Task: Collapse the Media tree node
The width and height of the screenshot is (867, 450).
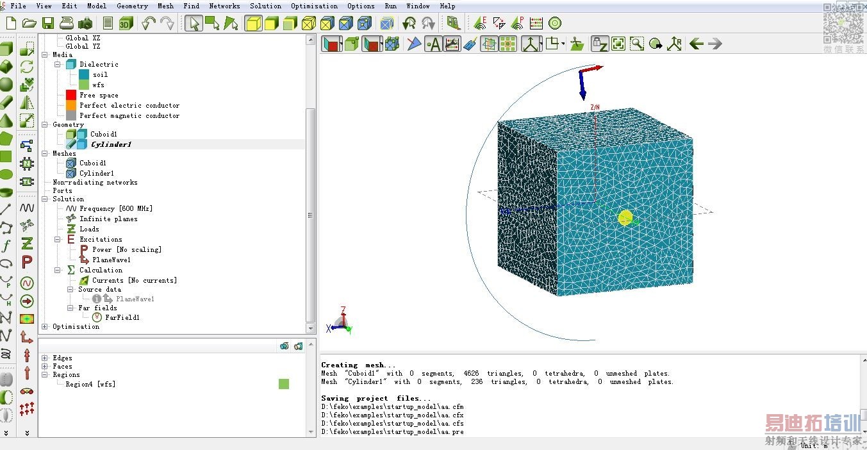Action: tap(45, 55)
